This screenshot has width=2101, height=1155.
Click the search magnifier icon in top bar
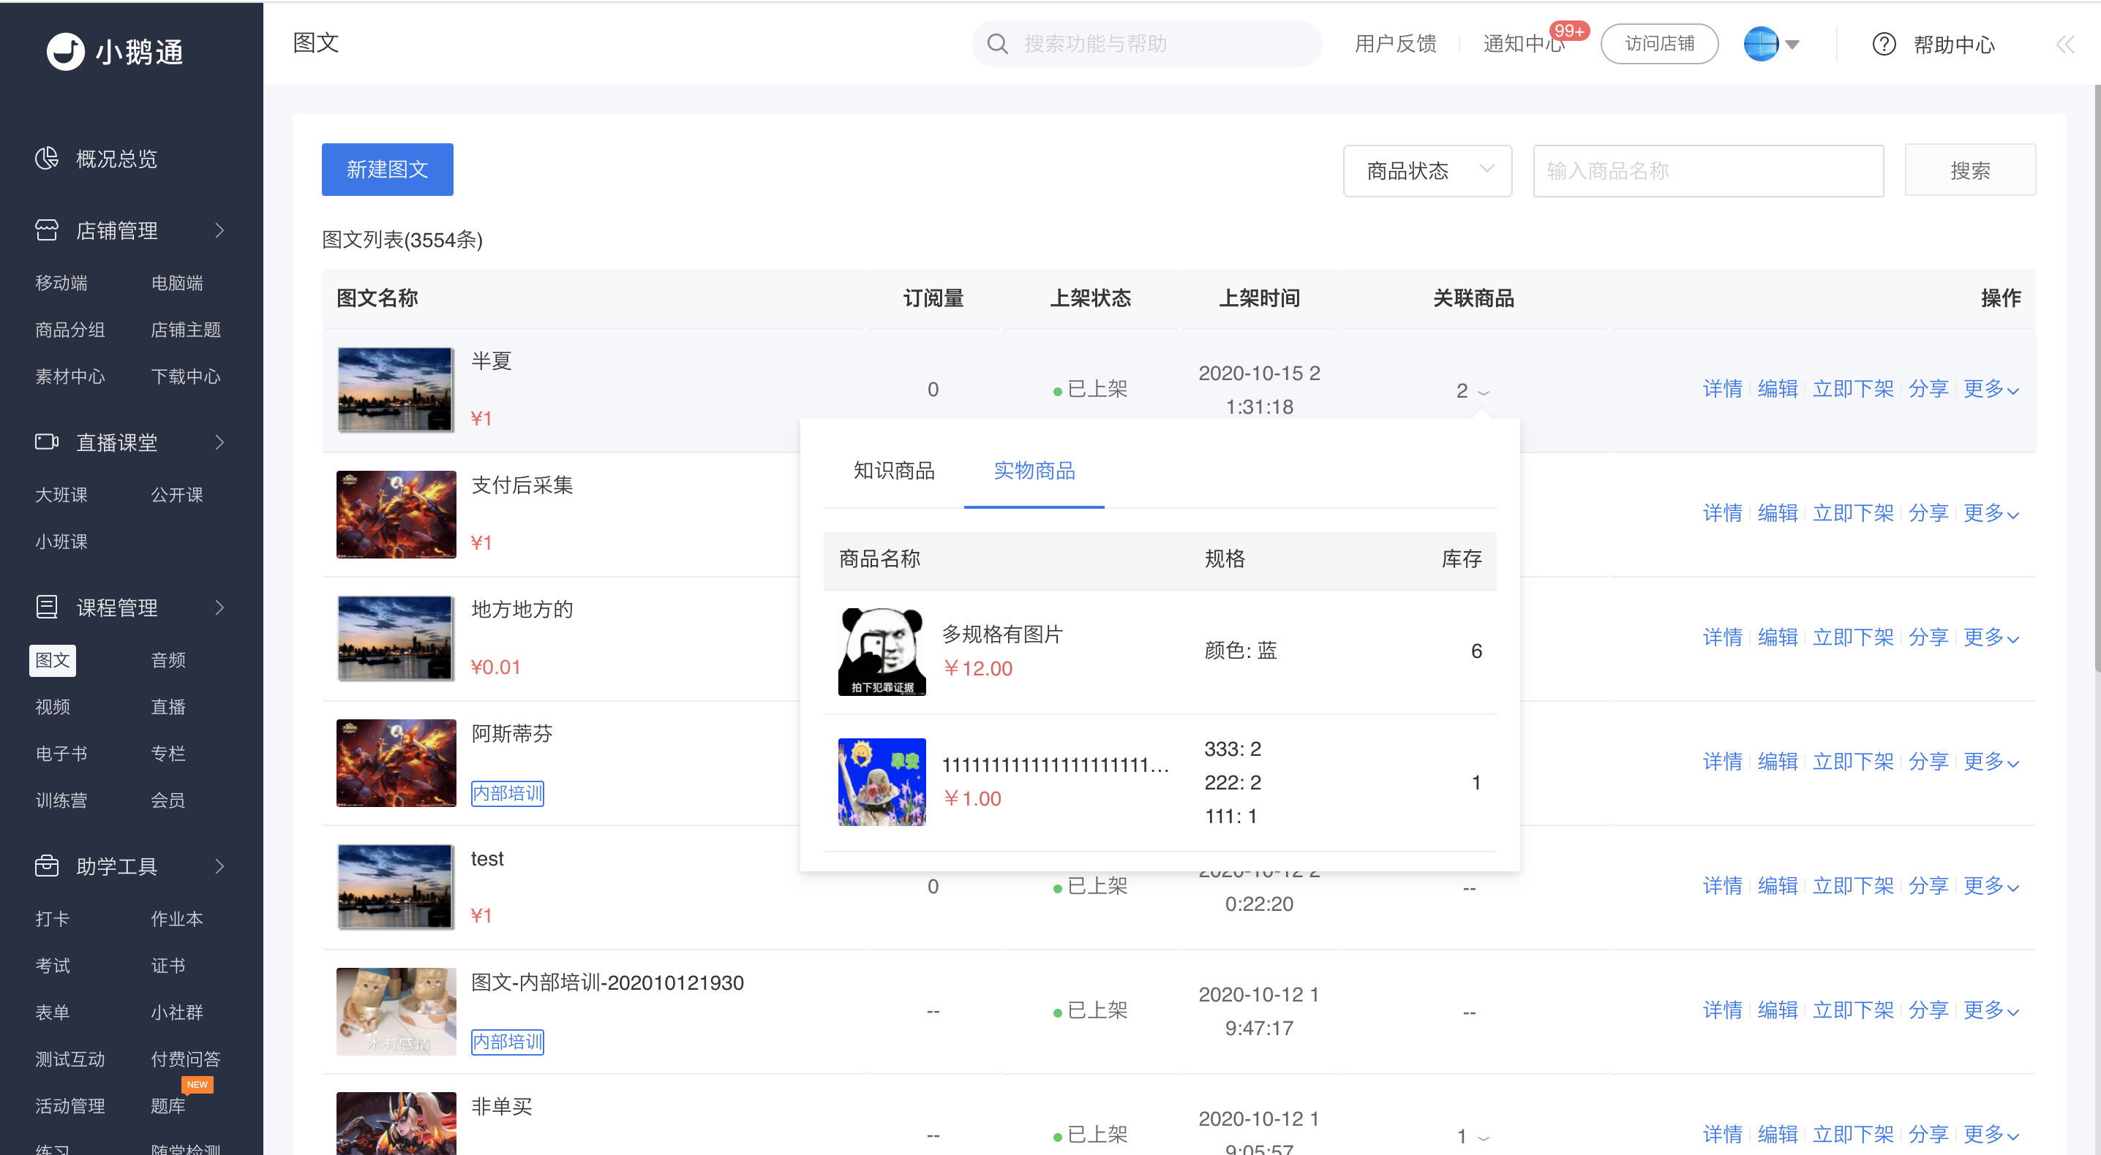coord(996,43)
